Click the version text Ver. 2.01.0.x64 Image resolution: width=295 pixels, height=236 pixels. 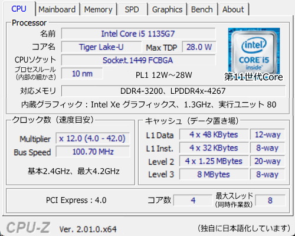(x=88, y=229)
